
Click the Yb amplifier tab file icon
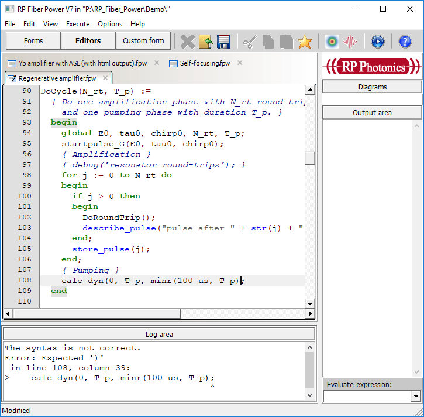tap(12, 64)
